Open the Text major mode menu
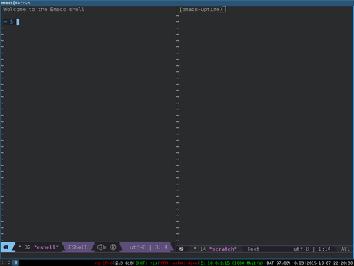The width and height of the screenshot is (354, 266). click(x=253, y=249)
